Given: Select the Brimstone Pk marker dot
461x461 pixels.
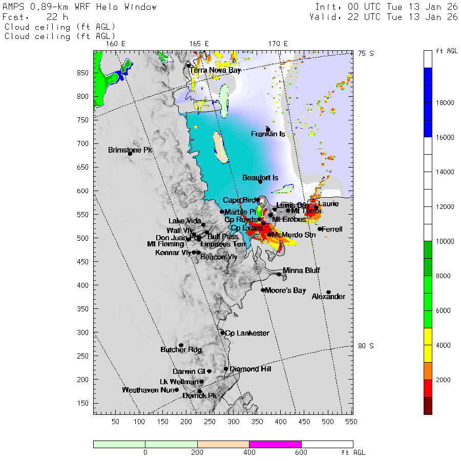Looking at the screenshot, I should [130, 153].
